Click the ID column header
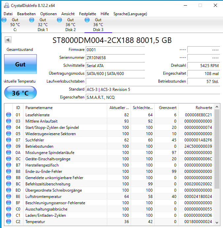Viewport: 223px width, 228px height. [18, 108]
